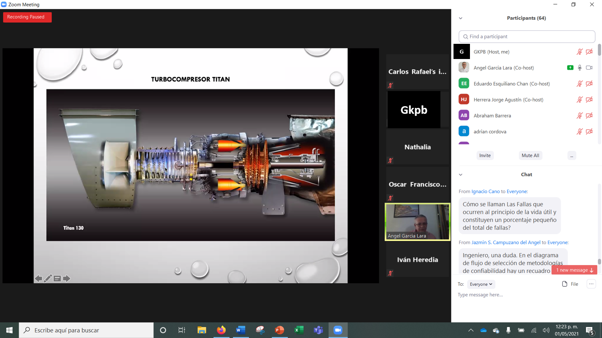Select Oscar Francisco's participant tile
The height and width of the screenshot is (338, 602).
point(418,184)
